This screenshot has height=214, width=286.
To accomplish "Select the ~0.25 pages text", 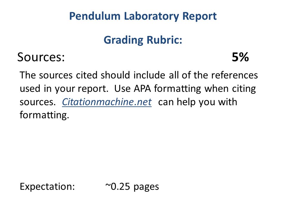I will pyautogui.click(x=132, y=187).
